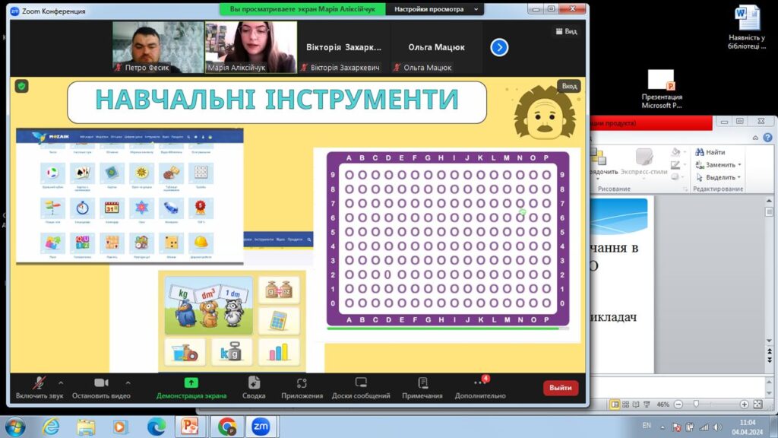Open Доски сообщений whiteboards icon
Viewport: 778px width, 438px height.
[x=361, y=383]
